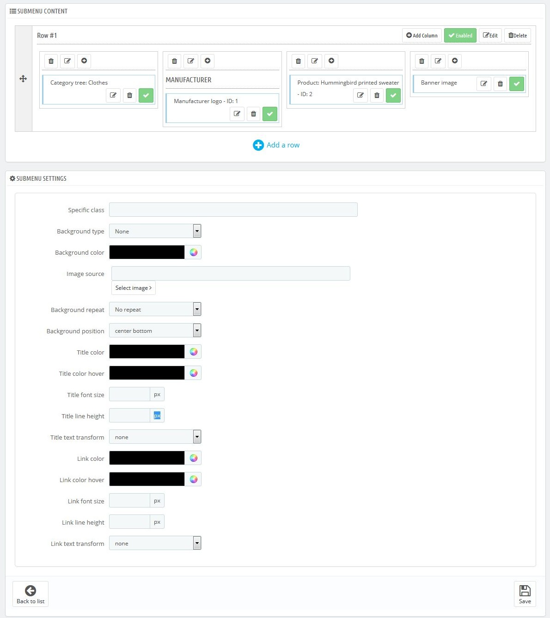Save the submenu settings

tap(525, 594)
